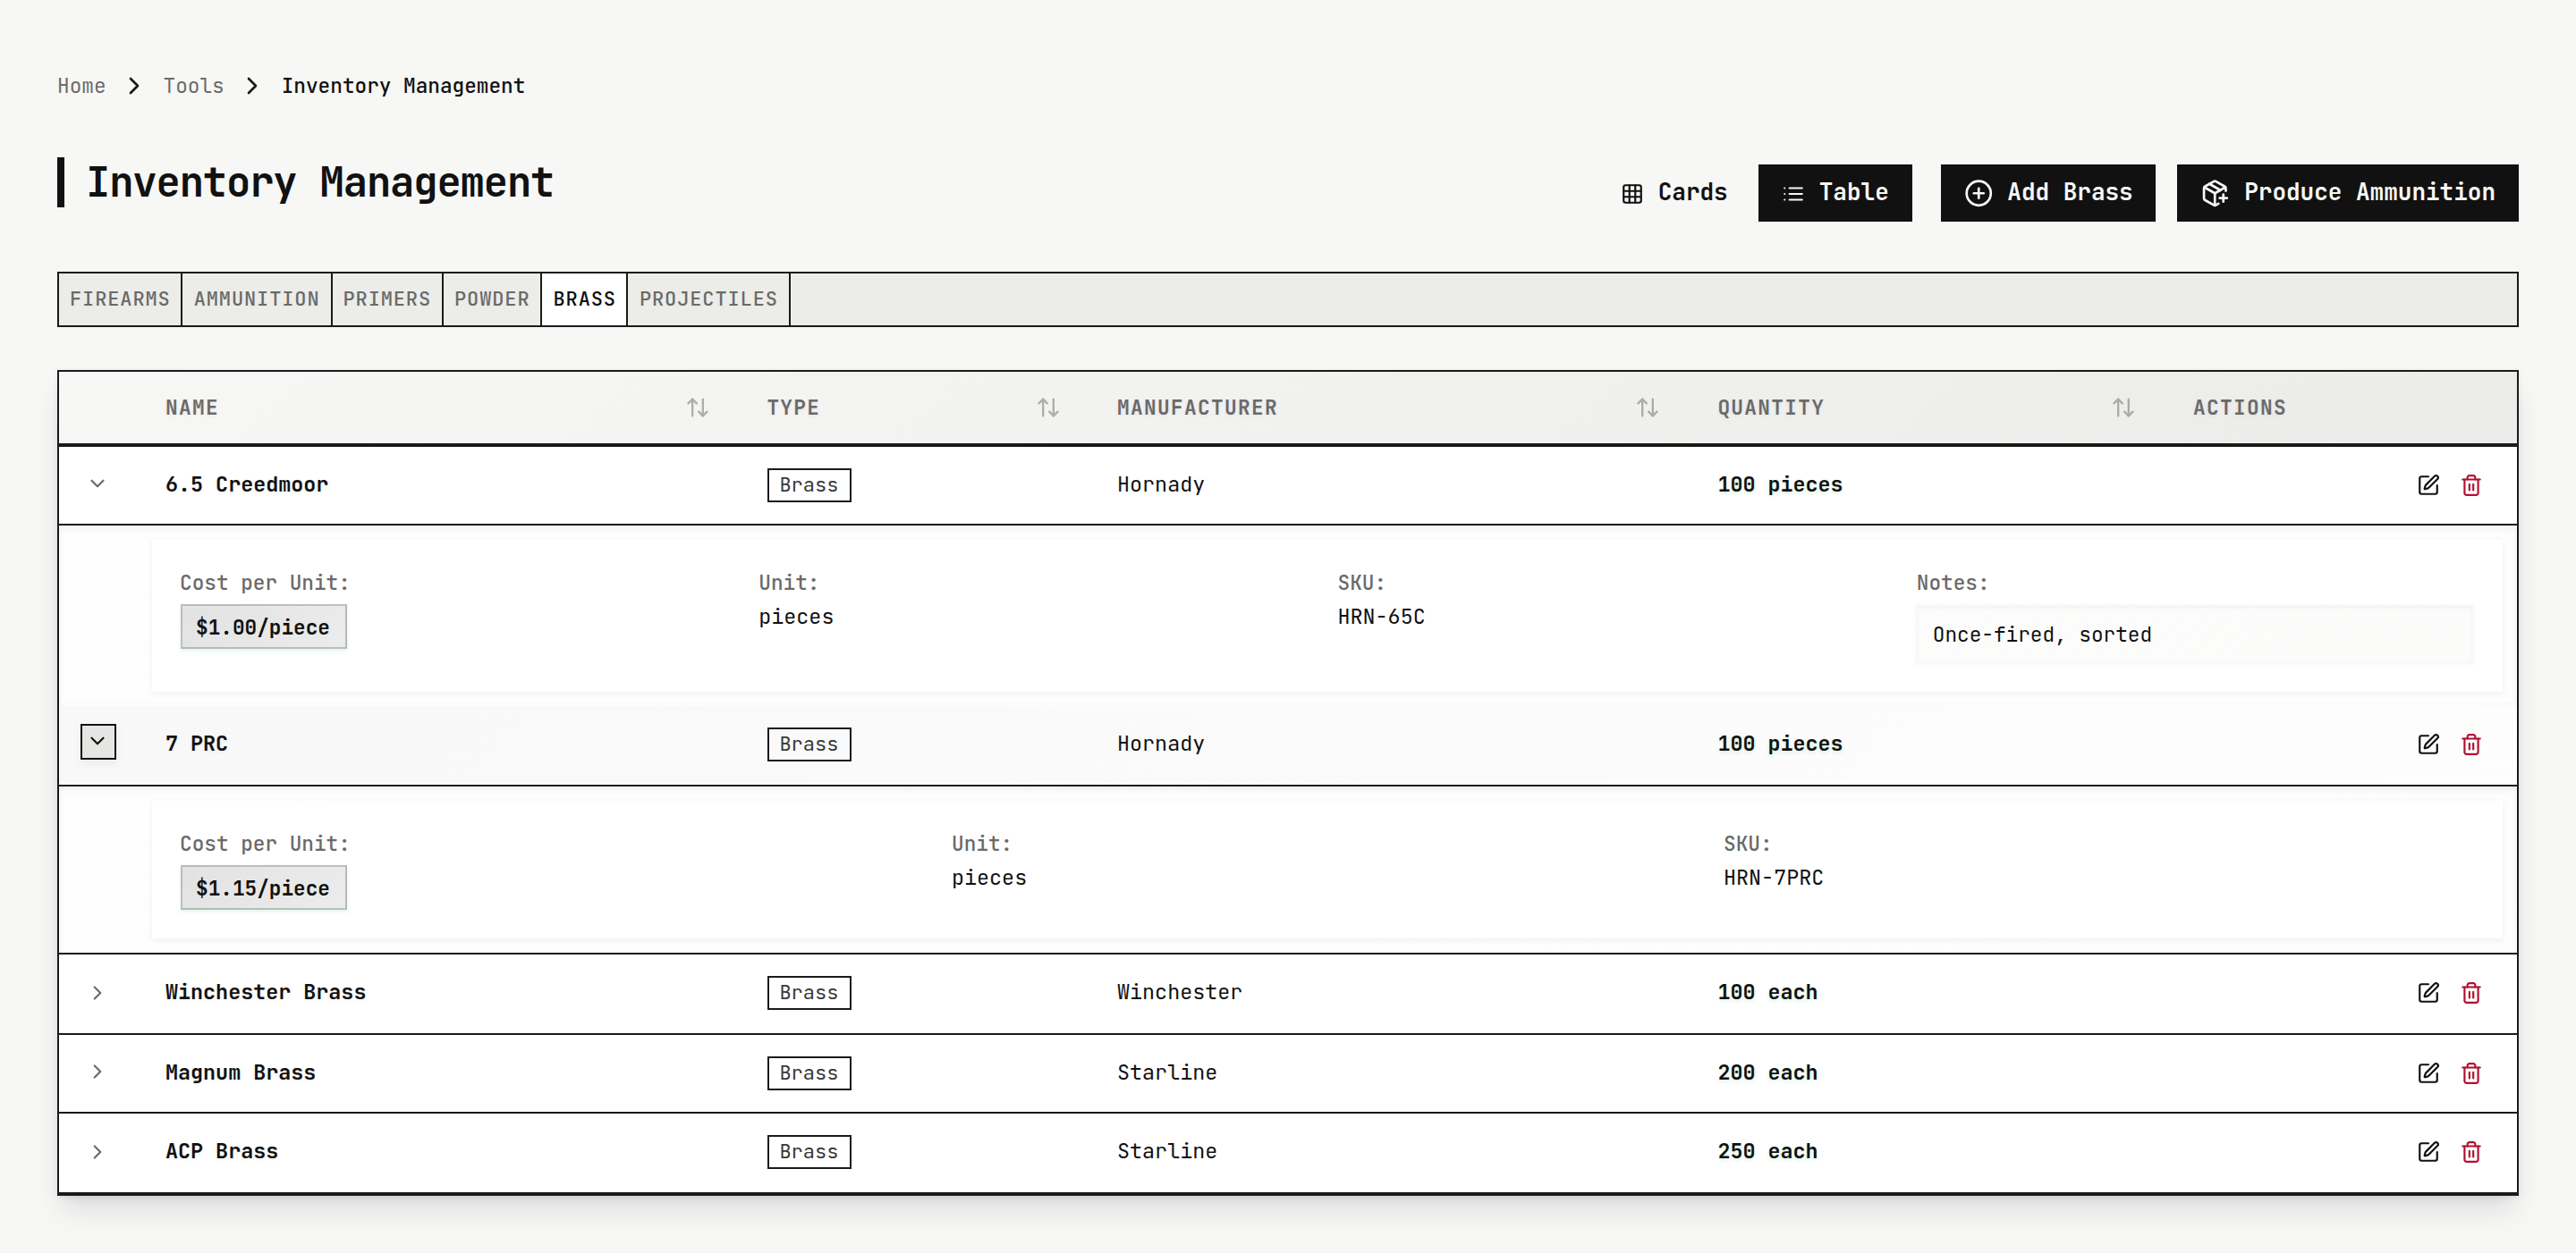Screen dimensions: 2576x1253
Task: Sort table by Type column arrows
Action: pyautogui.click(x=1047, y=408)
